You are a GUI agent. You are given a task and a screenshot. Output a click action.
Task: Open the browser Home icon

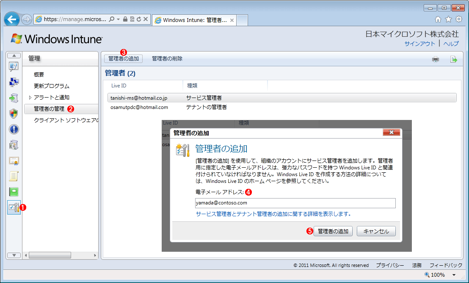tap(438, 19)
